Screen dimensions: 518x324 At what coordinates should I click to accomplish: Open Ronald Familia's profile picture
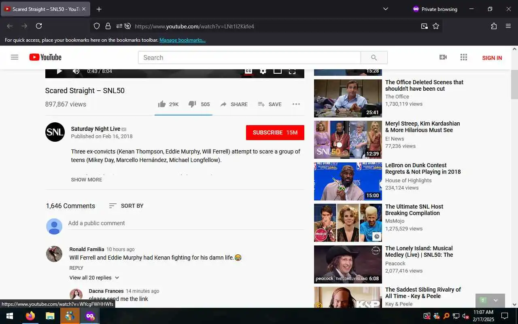(x=54, y=254)
